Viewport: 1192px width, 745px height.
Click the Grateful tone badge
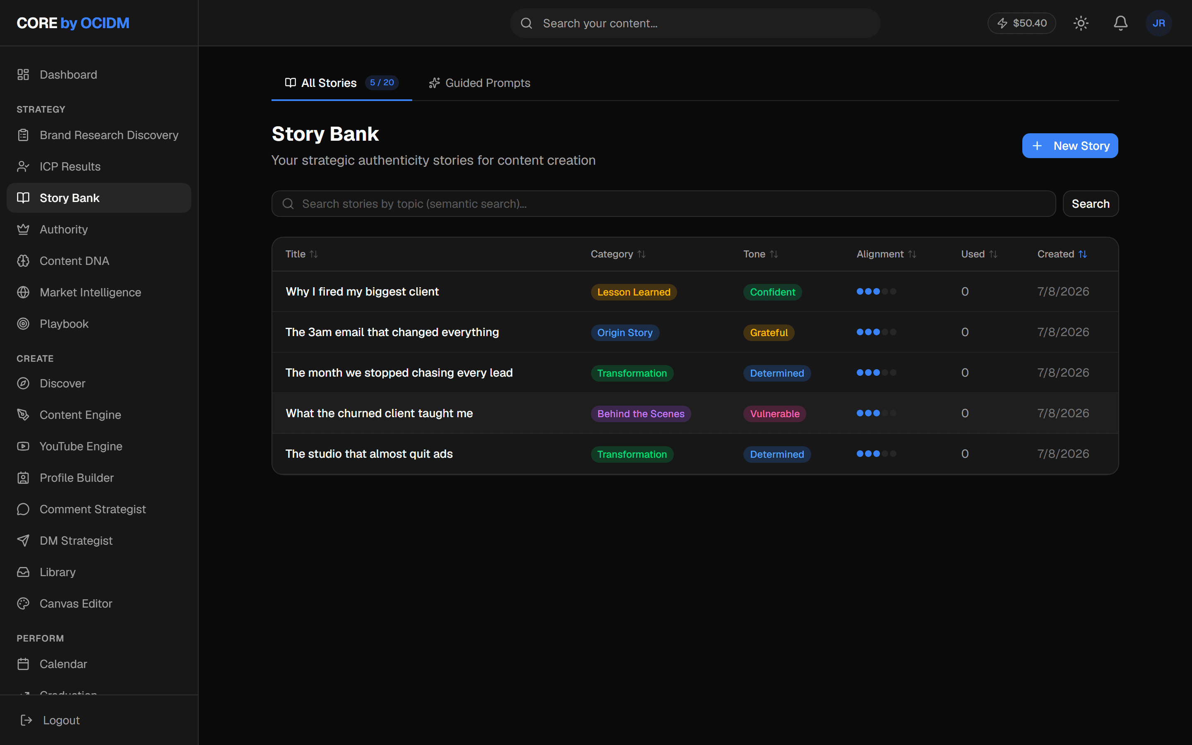pyautogui.click(x=769, y=333)
